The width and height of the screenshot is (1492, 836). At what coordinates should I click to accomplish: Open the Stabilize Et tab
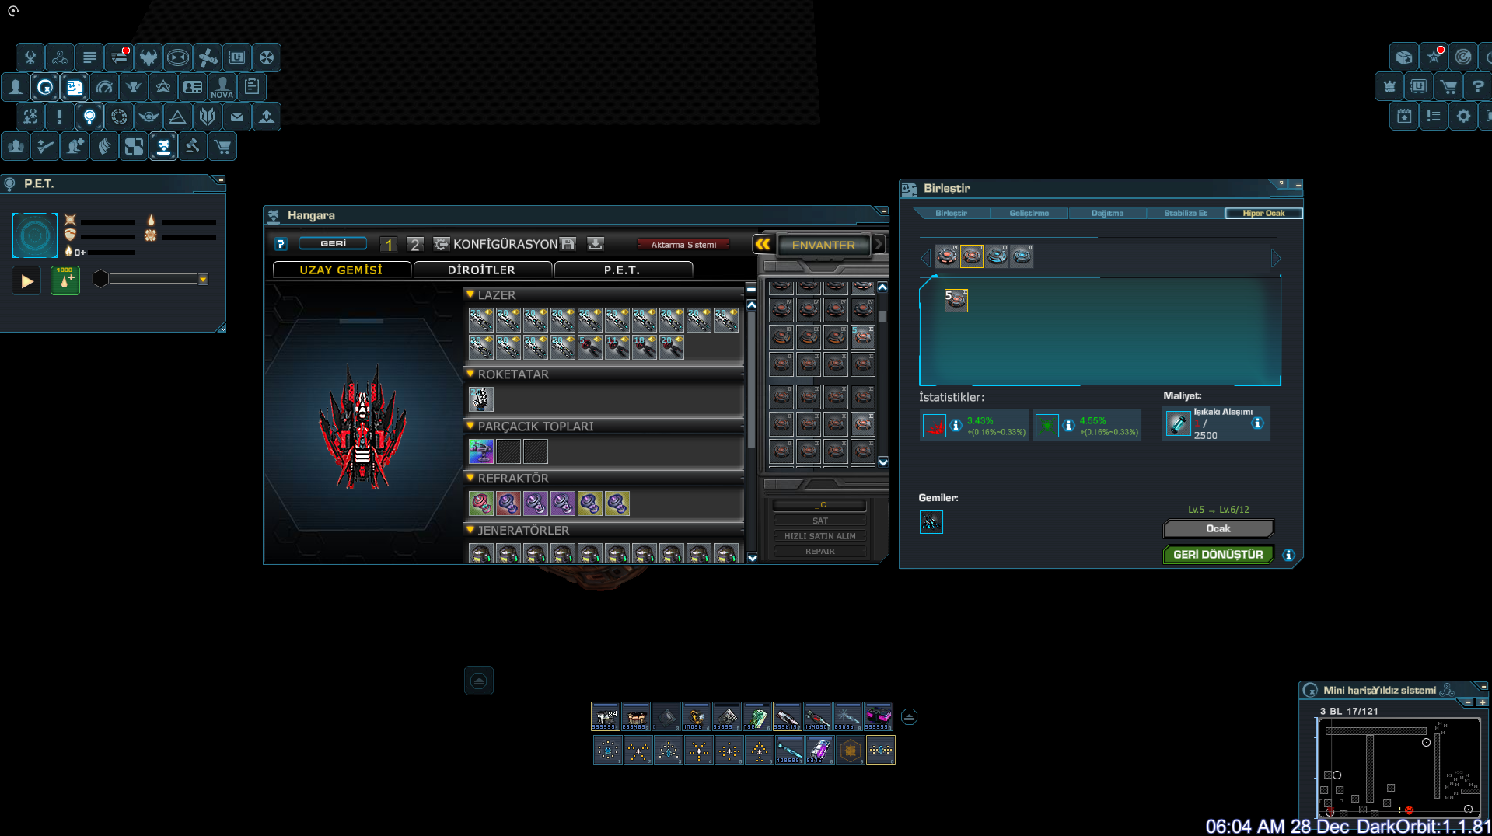pos(1185,213)
